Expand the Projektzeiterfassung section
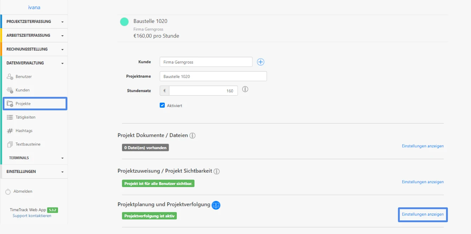The image size is (471, 234). coord(34,22)
